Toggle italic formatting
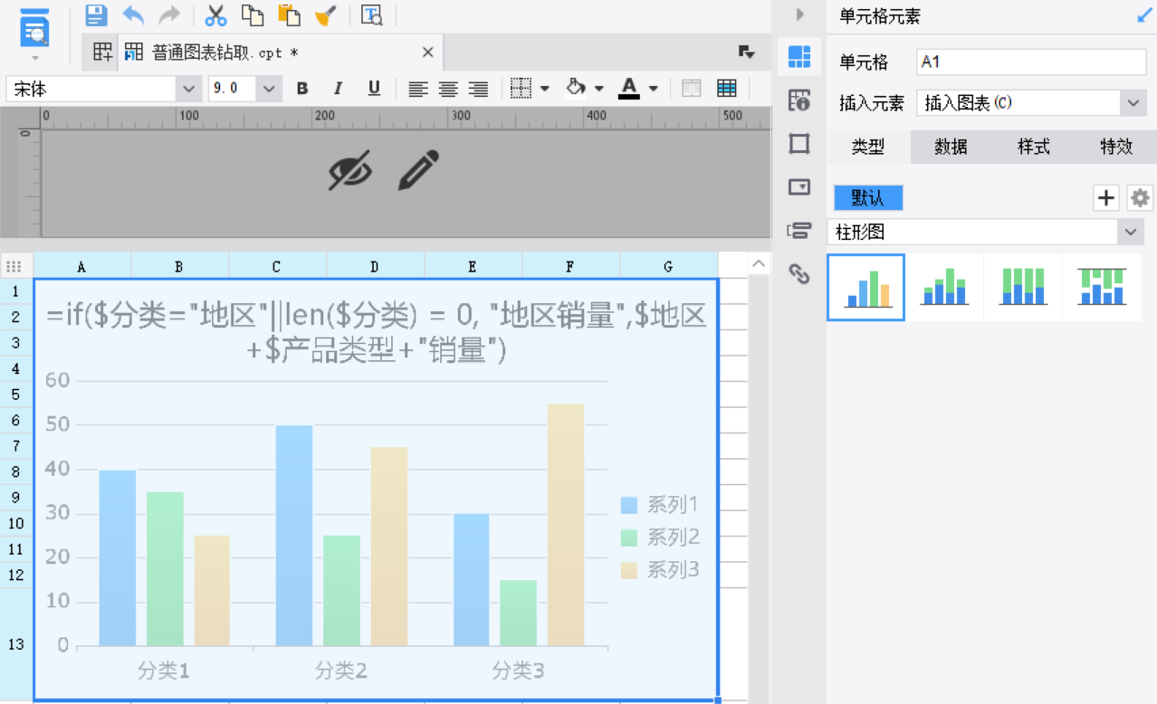The image size is (1157, 704). click(x=338, y=89)
